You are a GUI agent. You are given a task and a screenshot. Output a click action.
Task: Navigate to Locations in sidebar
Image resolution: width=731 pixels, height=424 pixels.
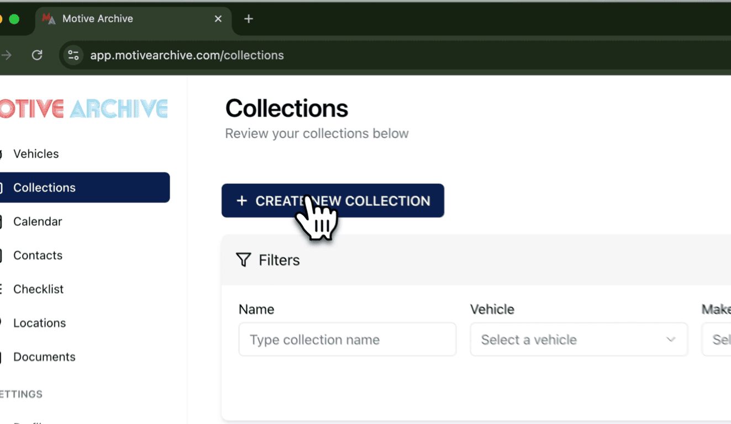point(39,323)
